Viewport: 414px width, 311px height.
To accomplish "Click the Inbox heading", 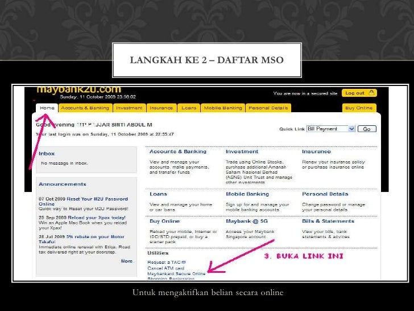I will click(x=47, y=154).
